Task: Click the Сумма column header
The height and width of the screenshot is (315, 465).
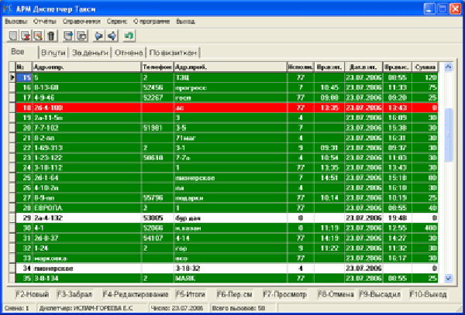Action: click(x=425, y=67)
